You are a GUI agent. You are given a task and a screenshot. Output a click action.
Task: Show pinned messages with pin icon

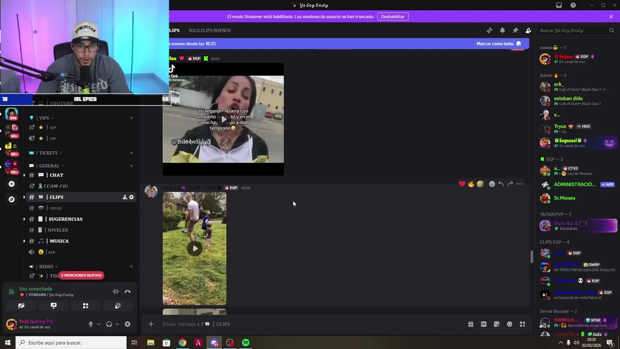(x=515, y=31)
